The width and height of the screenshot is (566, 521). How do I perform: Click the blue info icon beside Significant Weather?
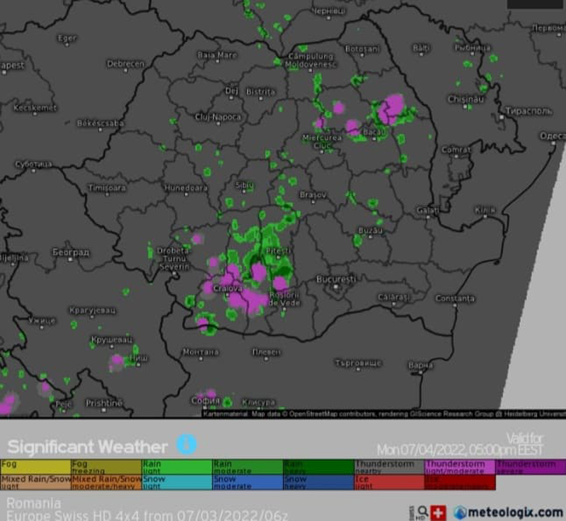187,444
